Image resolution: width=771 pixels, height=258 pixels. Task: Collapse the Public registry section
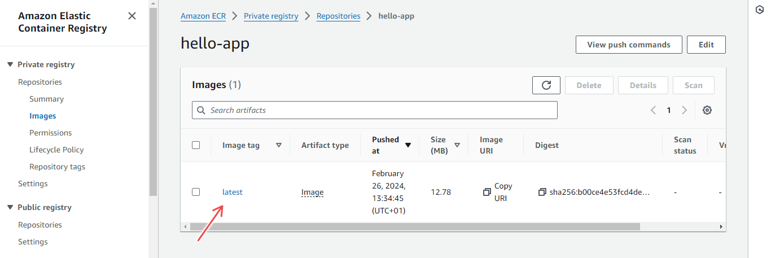click(x=10, y=207)
